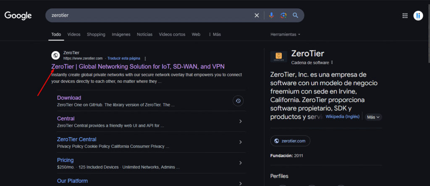Click Traducir esta página link
The image size is (430, 186).
point(123,58)
